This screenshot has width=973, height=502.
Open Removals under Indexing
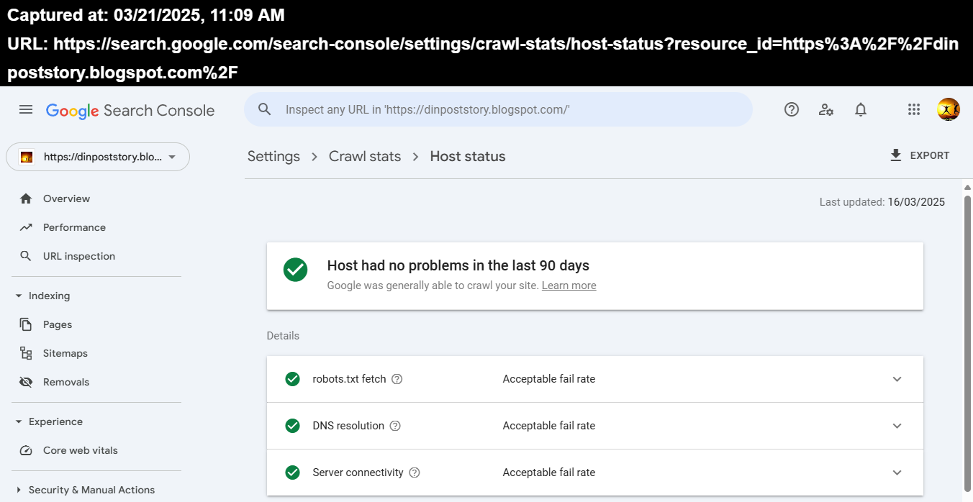click(66, 382)
